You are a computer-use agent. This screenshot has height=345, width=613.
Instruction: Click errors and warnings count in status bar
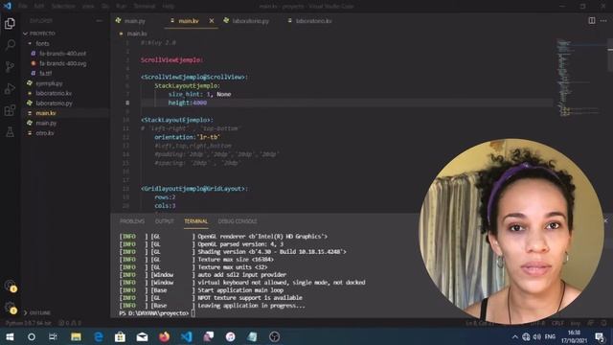(x=70, y=323)
